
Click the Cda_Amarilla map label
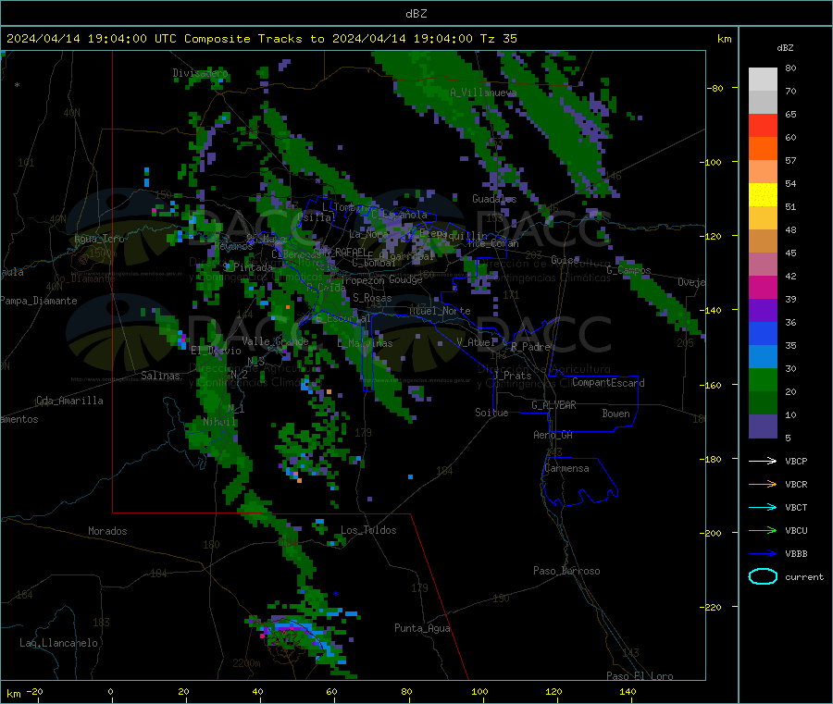[x=69, y=401]
